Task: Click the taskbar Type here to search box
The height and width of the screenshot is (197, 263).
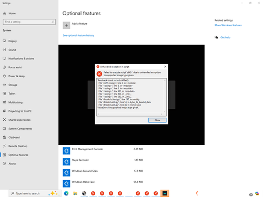Action: click(35, 193)
